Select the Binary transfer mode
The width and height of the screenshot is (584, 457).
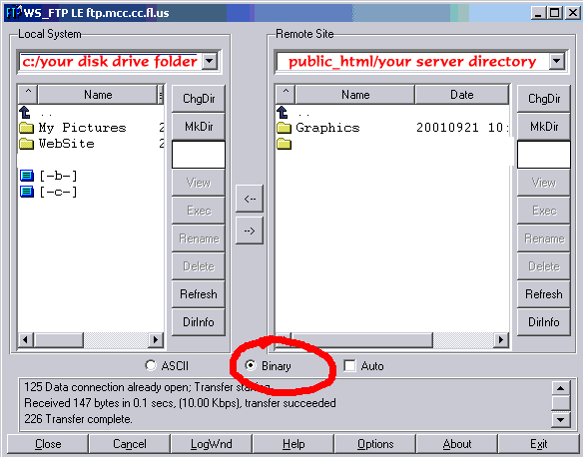pyautogui.click(x=251, y=365)
